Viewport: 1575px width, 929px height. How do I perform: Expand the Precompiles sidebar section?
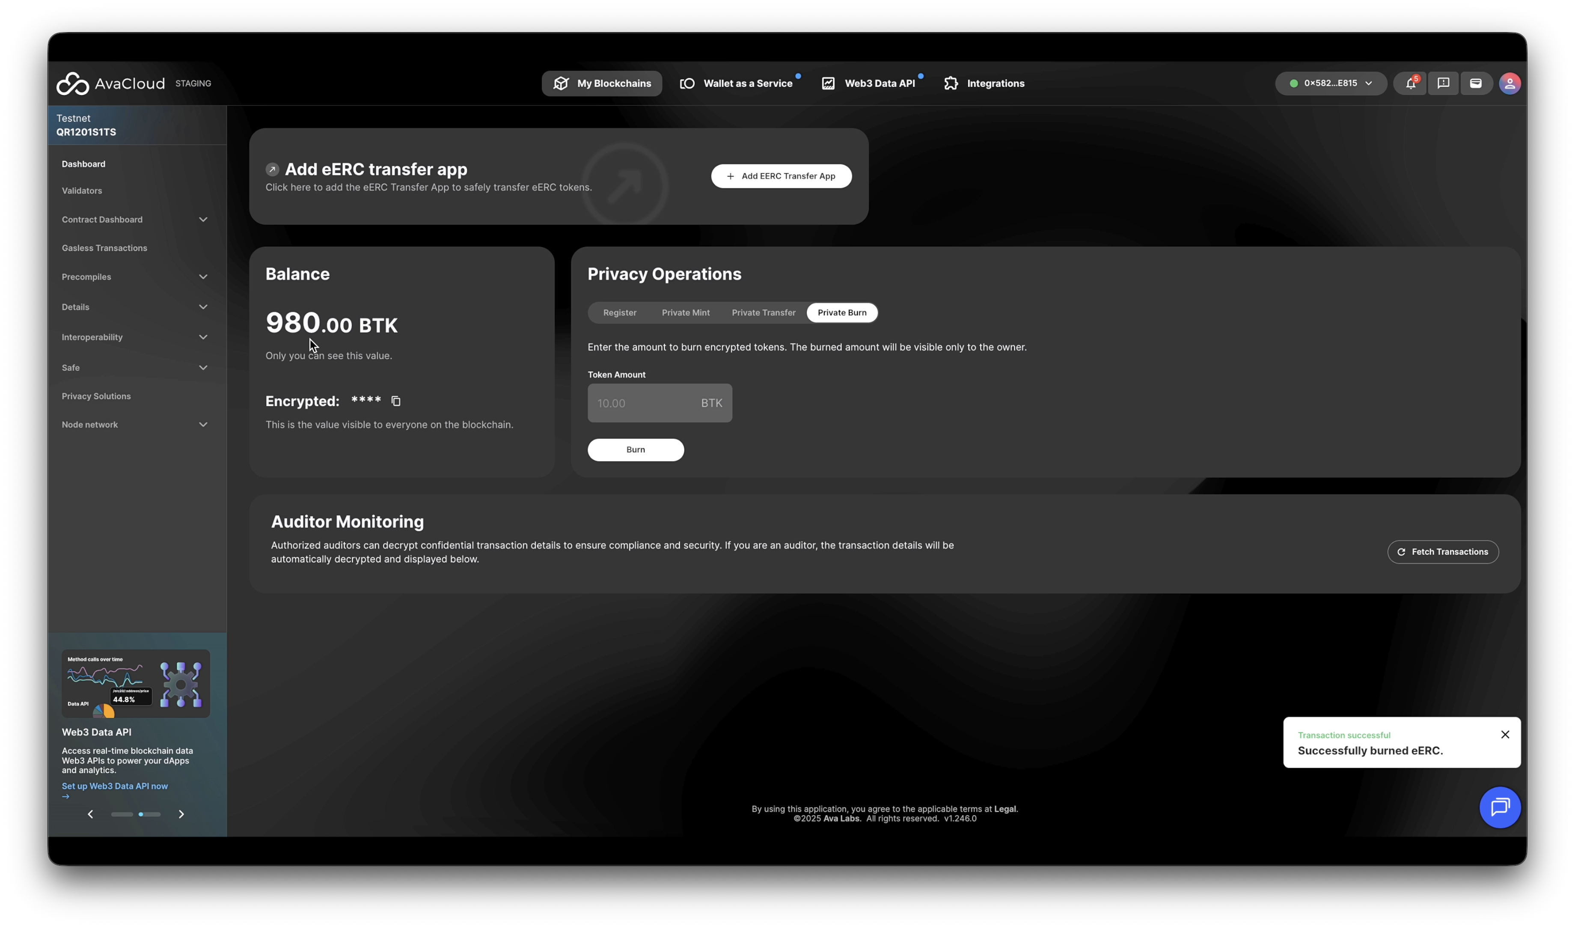tap(134, 277)
